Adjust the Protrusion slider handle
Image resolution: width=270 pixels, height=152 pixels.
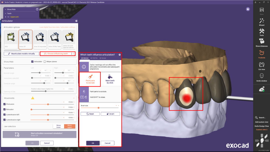[x=48, y=104]
